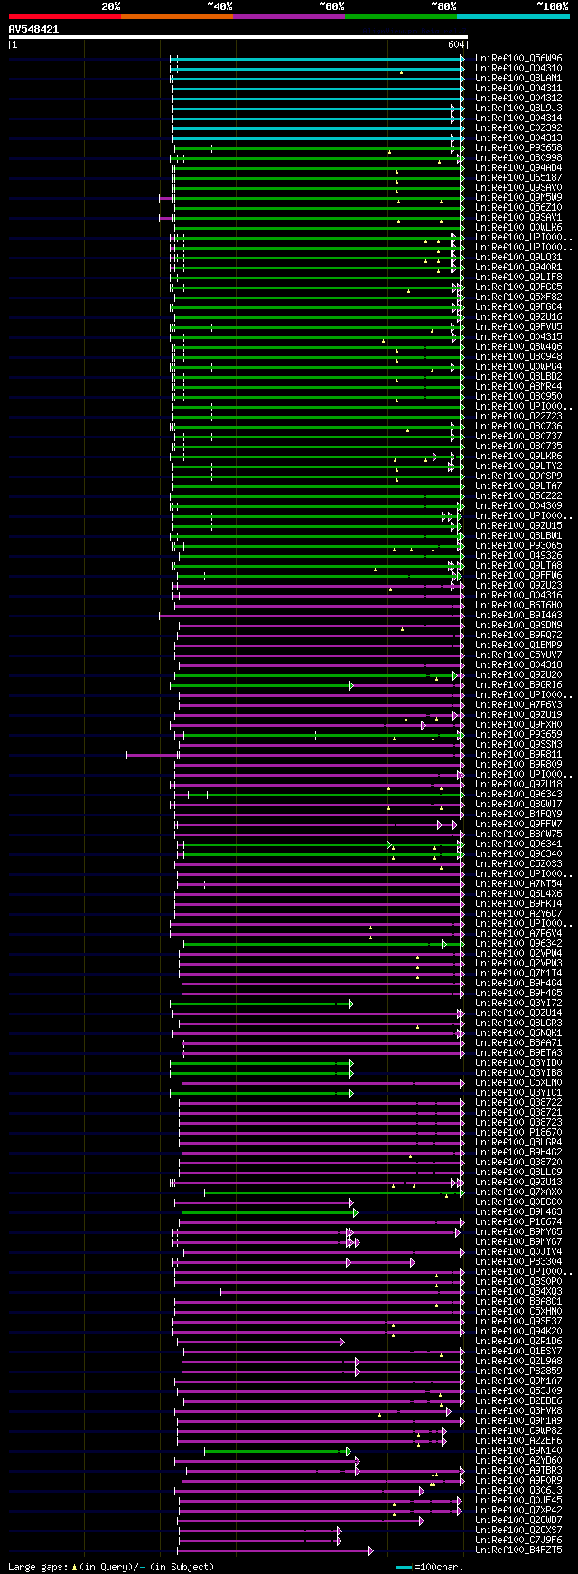Select the UniRef100_O49326 label
The height and width of the screenshot is (1574, 578).
pyautogui.click(x=518, y=555)
